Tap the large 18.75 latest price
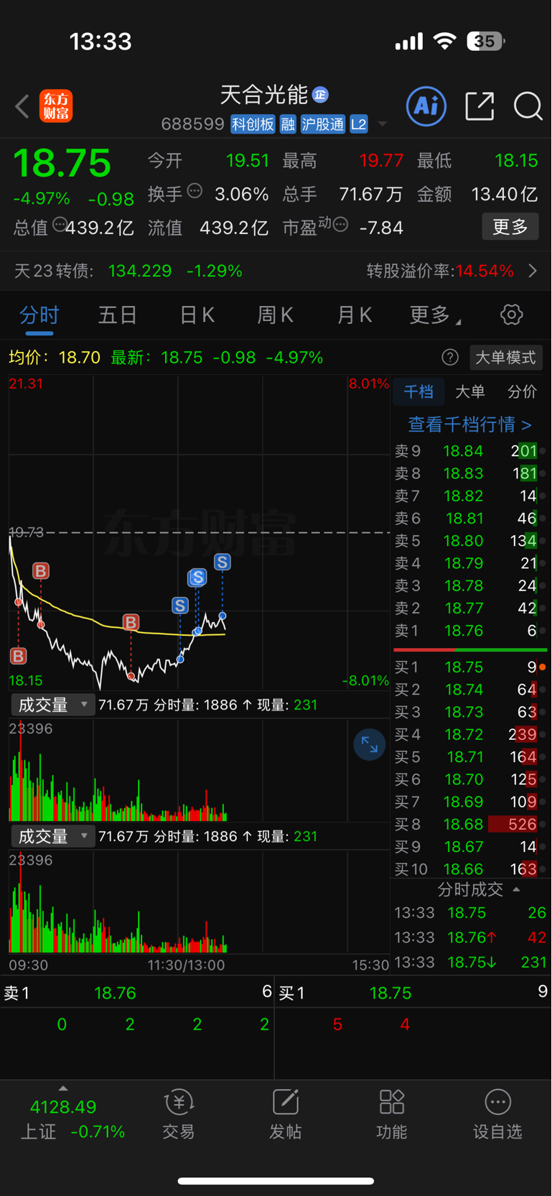 (62, 162)
